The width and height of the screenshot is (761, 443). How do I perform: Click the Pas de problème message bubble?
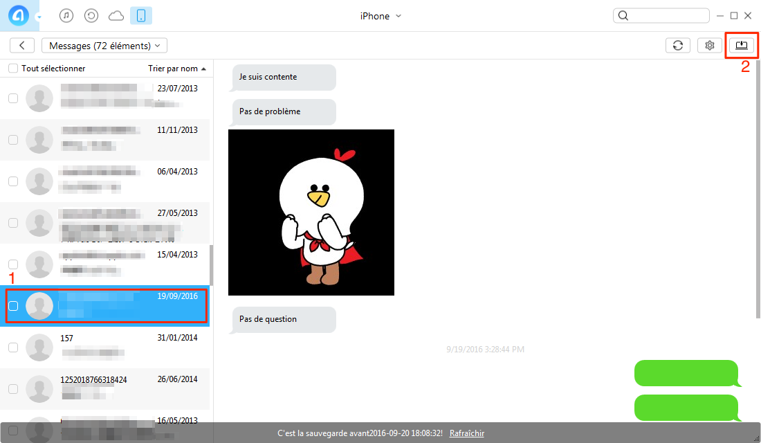[283, 112]
